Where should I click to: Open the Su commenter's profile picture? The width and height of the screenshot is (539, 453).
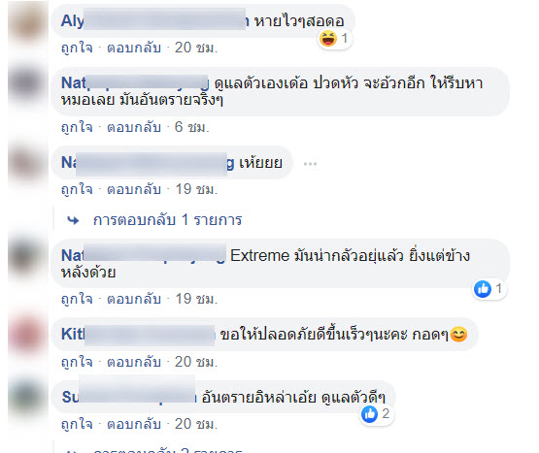[28, 398]
